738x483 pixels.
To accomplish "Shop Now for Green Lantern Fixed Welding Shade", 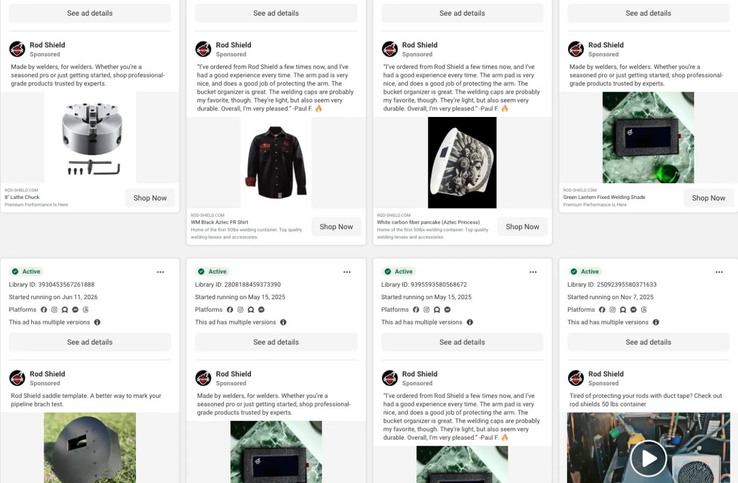I will 708,198.
